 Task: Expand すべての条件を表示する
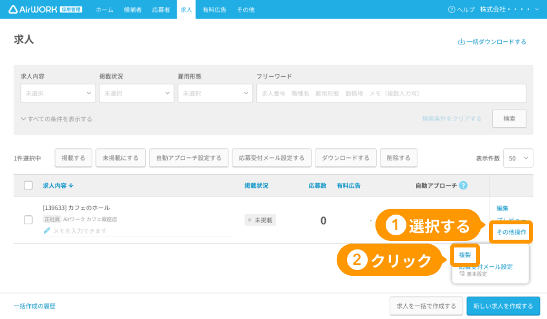click(57, 119)
